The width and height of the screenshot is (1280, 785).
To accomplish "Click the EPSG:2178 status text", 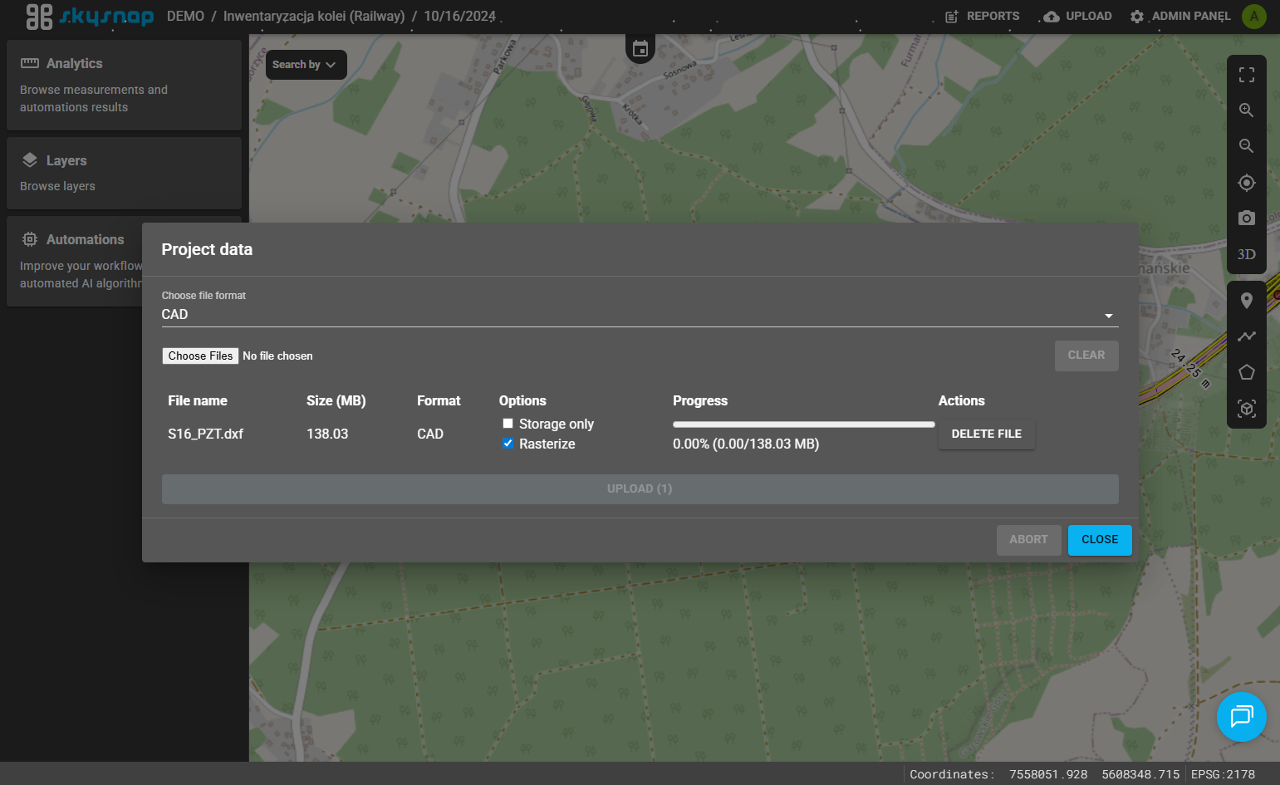I will point(1223,774).
